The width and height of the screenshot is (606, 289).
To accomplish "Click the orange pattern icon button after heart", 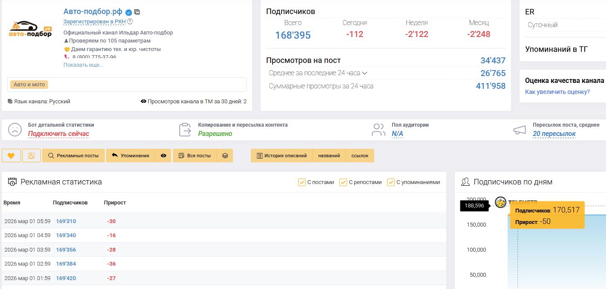I will coord(31,156).
